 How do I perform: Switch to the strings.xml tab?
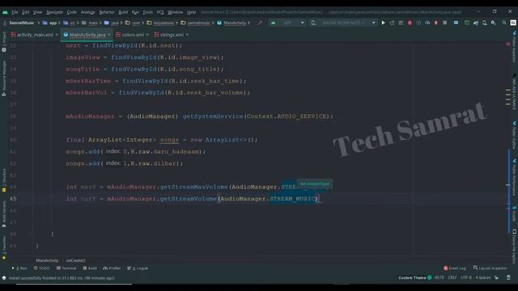click(x=172, y=35)
